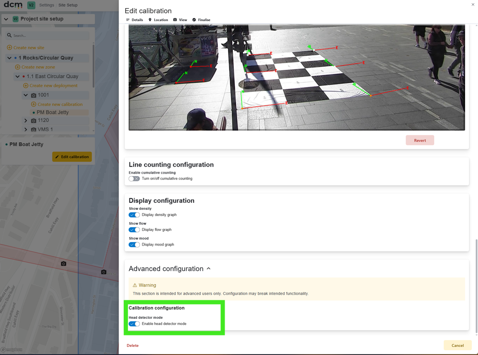The image size is (478, 355).
Task: Switch to the Finalise tab
Action: coord(201,20)
